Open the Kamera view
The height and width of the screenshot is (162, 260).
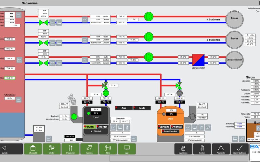tap(89, 149)
